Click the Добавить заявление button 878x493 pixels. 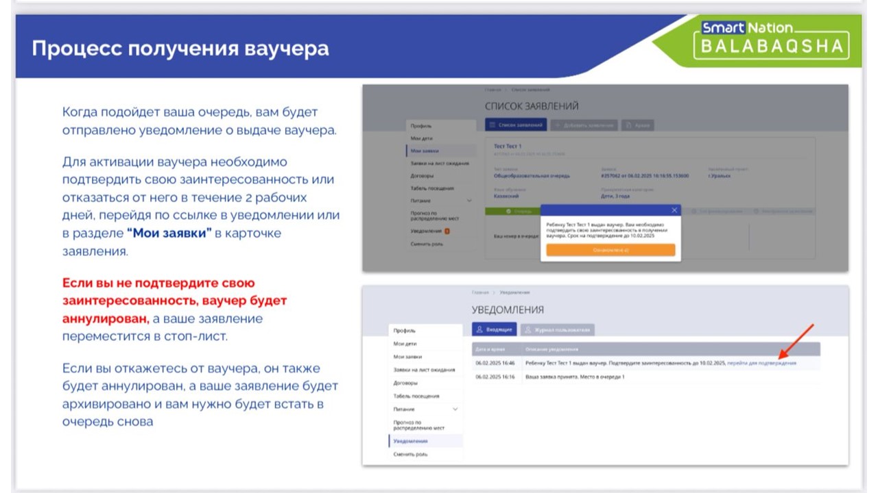[x=583, y=125]
